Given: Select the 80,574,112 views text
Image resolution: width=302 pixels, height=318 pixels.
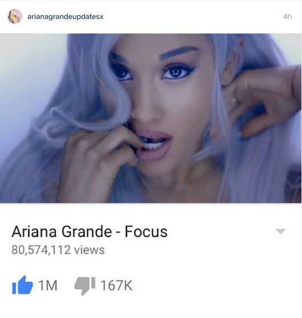Looking at the screenshot, I should 58,250.
